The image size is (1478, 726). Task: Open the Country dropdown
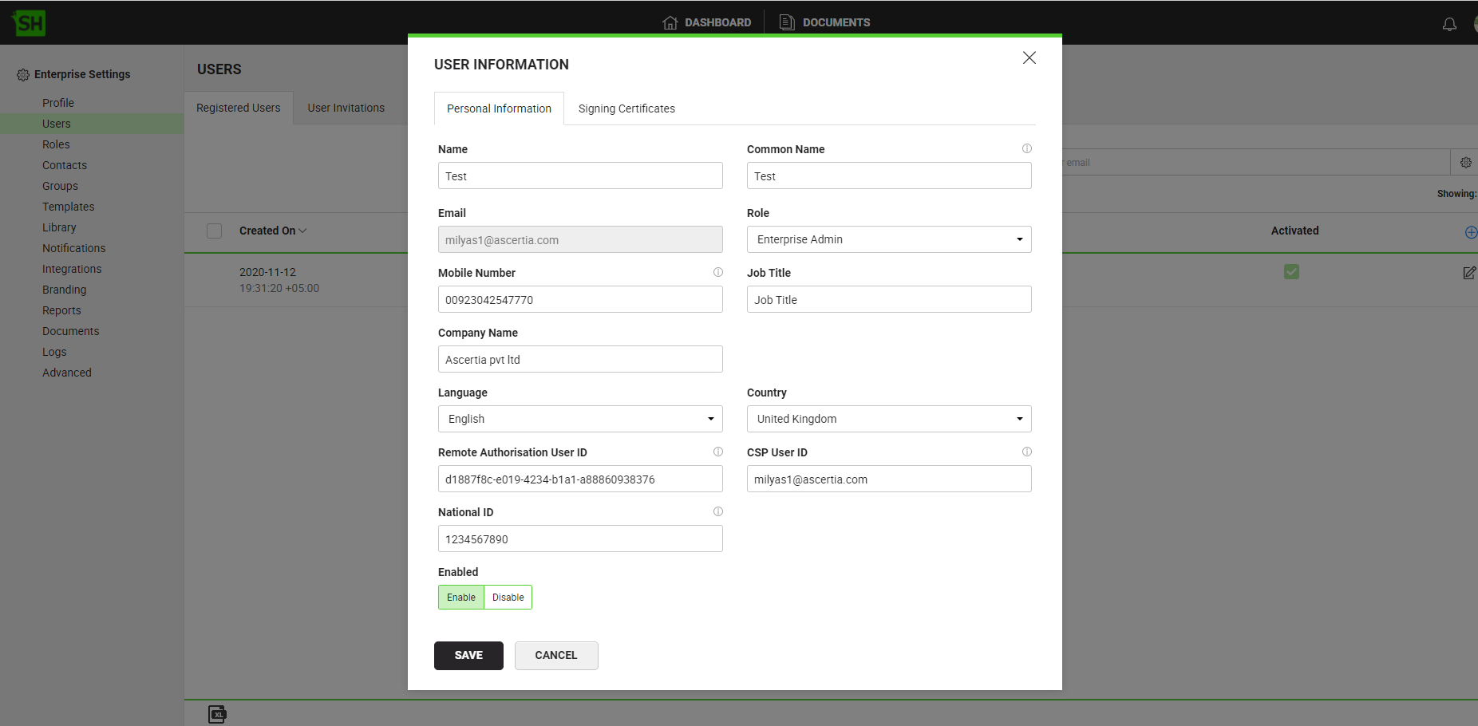(x=888, y=419)
